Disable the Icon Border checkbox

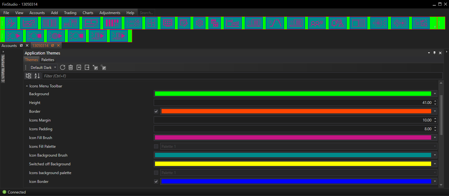tap(156, 182)
